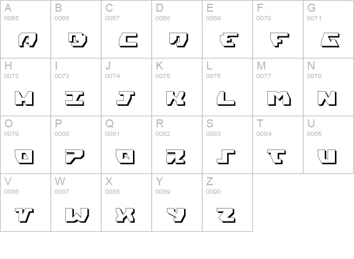This screenshot has height=259, width=354.
Task: Click the letter S character shape
Action: pos(226,157)
